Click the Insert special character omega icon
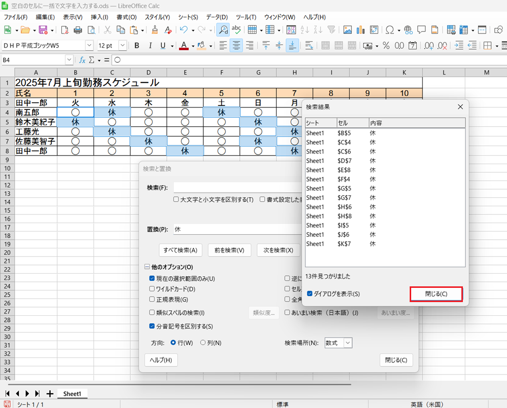 [x=389, y=30]
